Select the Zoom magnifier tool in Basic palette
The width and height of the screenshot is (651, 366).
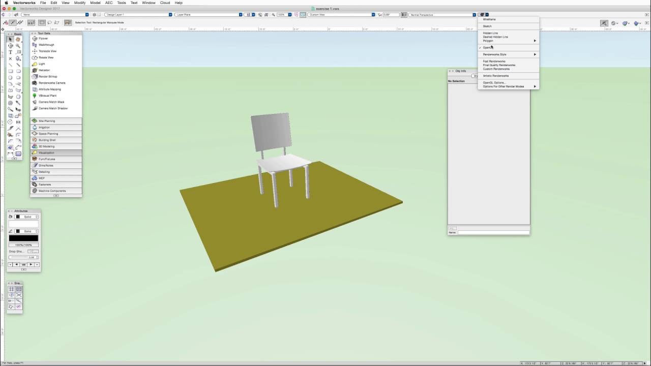pyautogui.click(x=18, y=46)
